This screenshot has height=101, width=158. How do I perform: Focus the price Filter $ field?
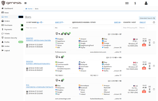143,28
